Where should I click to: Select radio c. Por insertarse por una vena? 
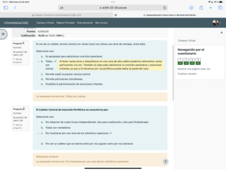(x=38, y=133)
